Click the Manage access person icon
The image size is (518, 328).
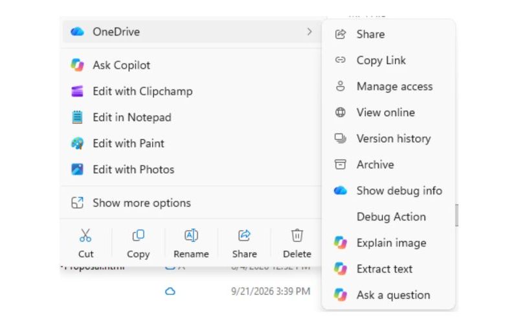[x=341, y=86]
